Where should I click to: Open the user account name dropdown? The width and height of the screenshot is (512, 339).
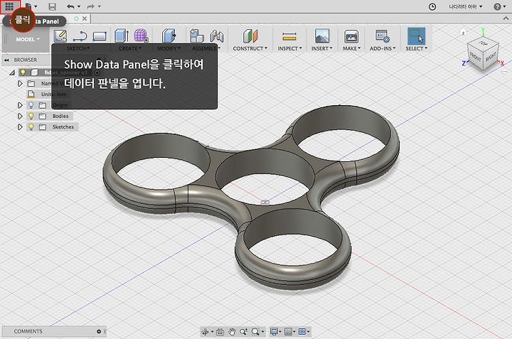click(465, 6)
